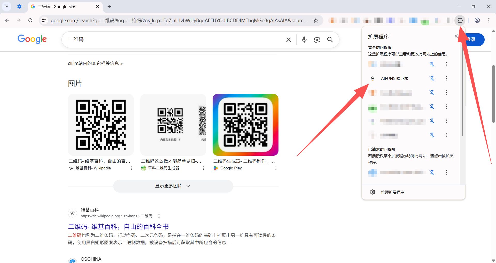
Task: Open the AIFUNS 验证器 extension
Action: (394, 78)
